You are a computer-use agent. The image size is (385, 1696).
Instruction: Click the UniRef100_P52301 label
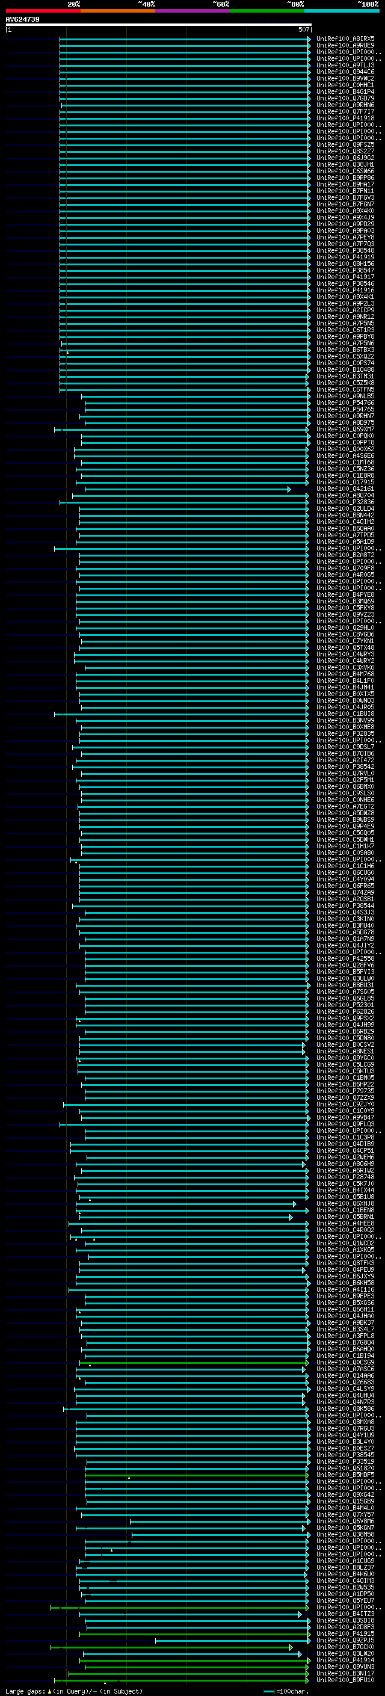345,1005
